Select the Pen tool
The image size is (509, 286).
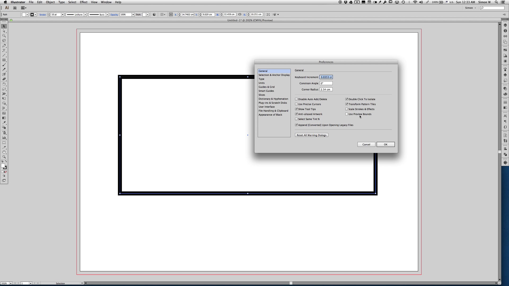4,46
